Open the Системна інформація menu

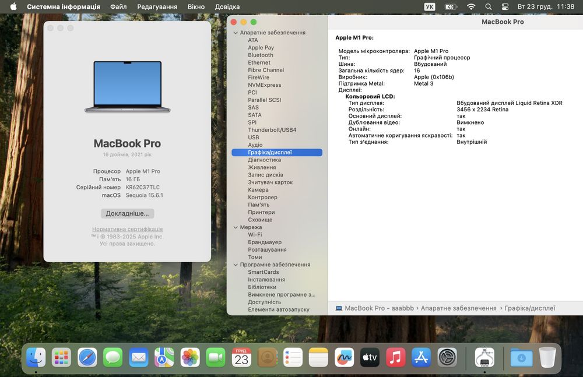click(x=64, y=6)
